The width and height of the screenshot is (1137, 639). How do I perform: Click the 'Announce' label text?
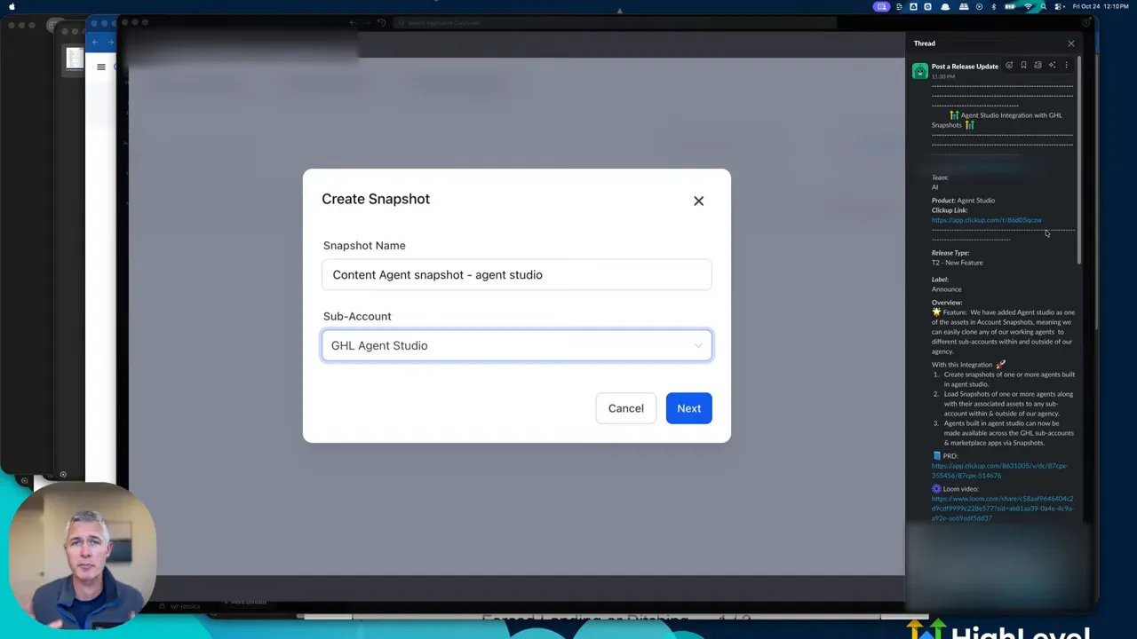coord(946,289)
